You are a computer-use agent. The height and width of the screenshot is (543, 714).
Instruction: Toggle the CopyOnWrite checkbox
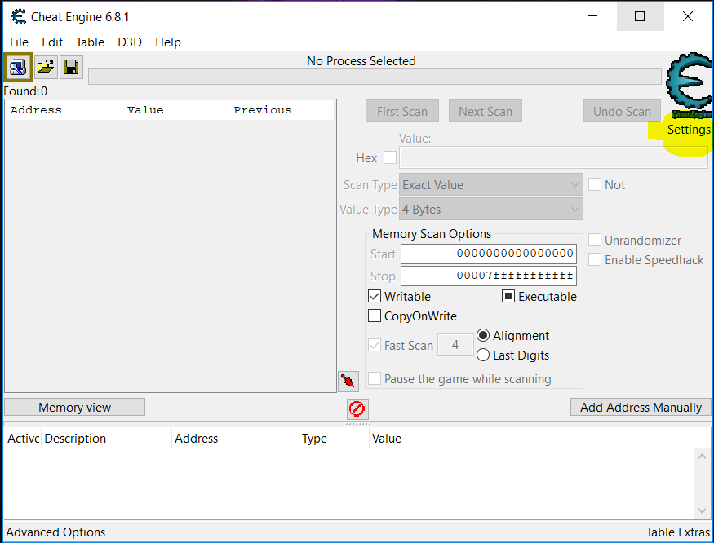click(375, 316)
